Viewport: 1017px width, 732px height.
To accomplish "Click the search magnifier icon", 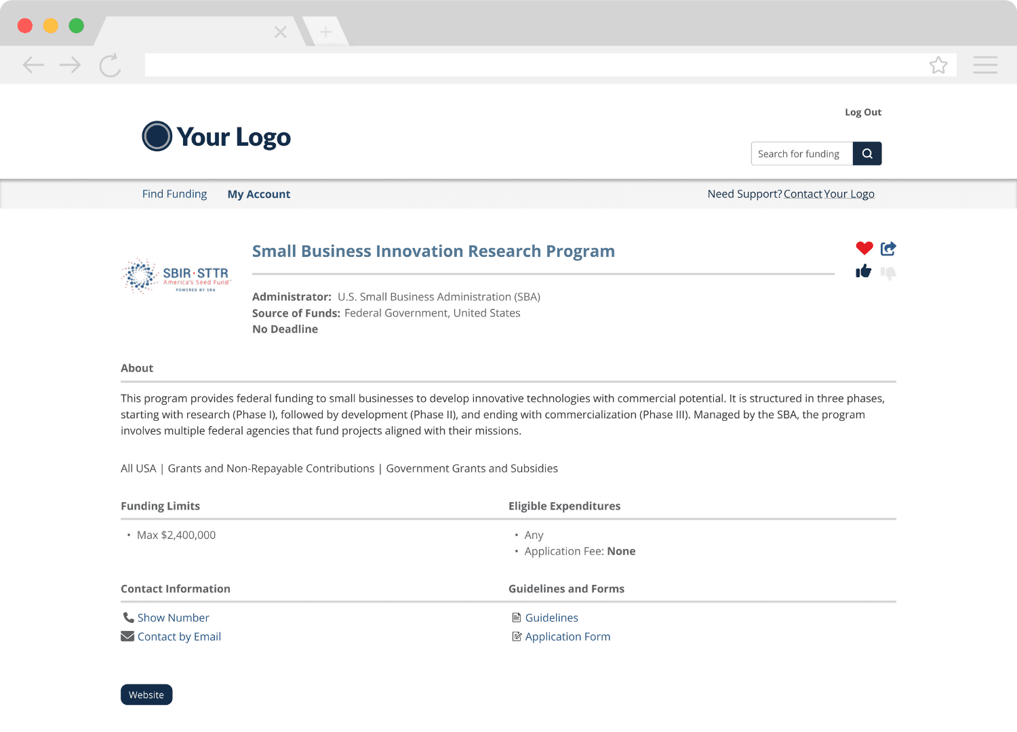I will pyautogui.click(x=867, y=153).
